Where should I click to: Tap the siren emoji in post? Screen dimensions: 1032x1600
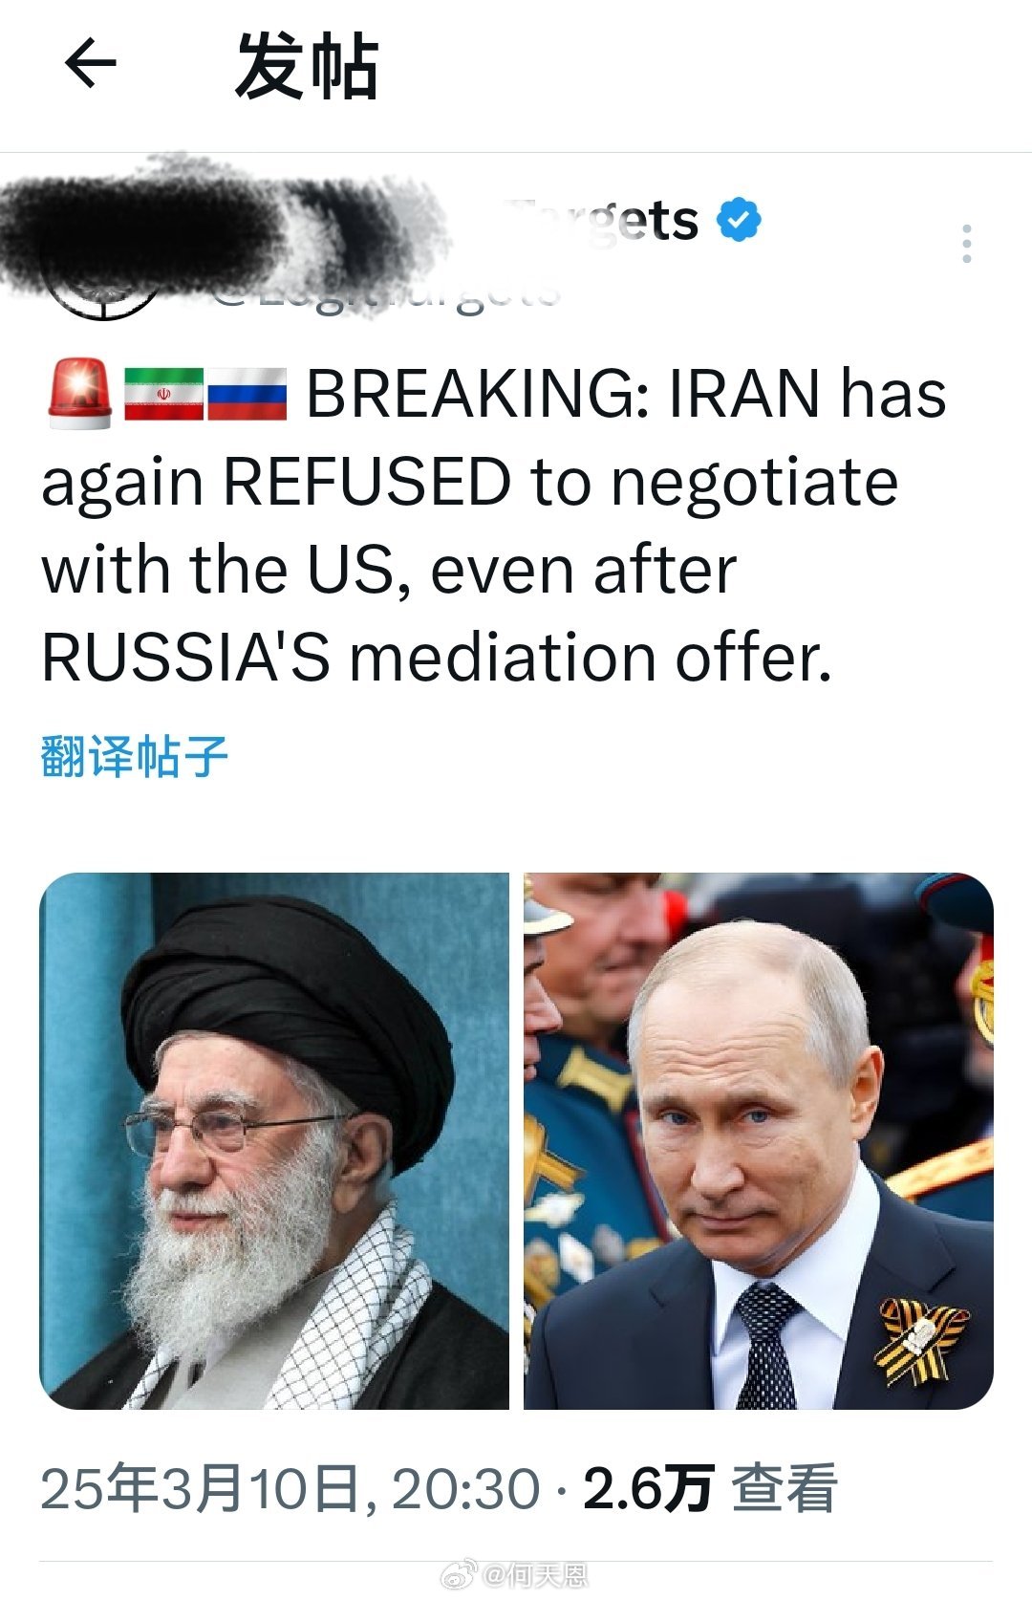tap(79, 392)
